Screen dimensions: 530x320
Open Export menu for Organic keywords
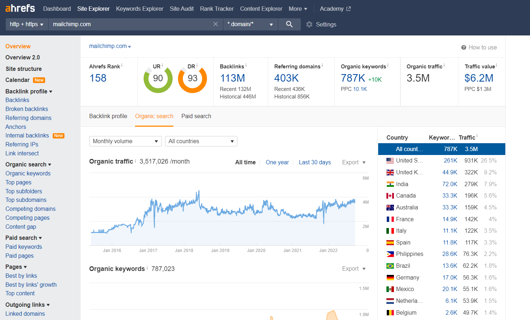354,268
